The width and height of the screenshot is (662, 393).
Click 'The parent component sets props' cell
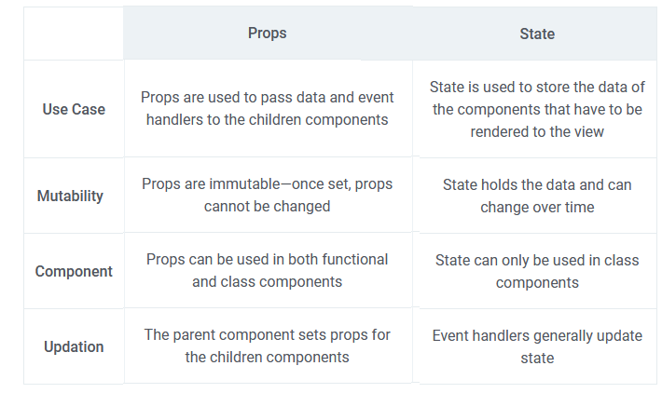268,346
